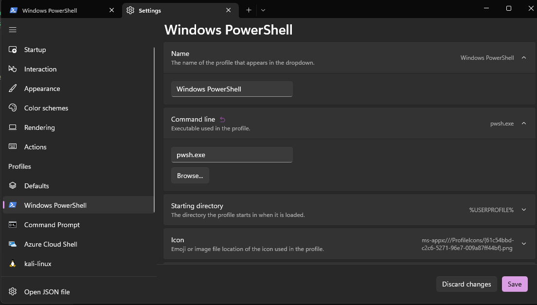Open the Actions keyboard settings page
The height and width of the screenshot is (305, 537).
(36, 147)
